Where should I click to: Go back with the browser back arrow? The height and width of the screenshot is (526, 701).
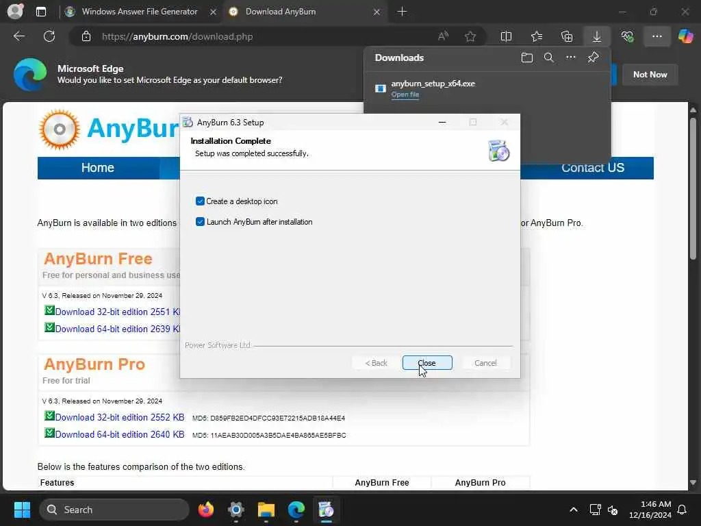point(19,36)
